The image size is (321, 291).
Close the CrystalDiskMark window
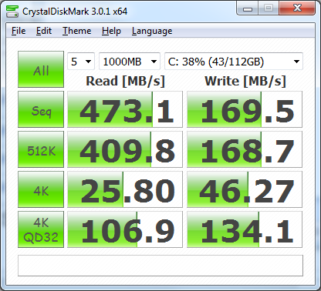click(297, 8)
